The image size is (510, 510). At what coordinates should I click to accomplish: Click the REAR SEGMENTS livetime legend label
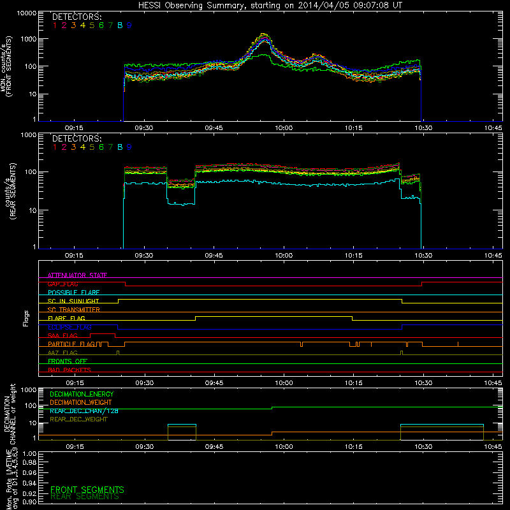point(85,497)
